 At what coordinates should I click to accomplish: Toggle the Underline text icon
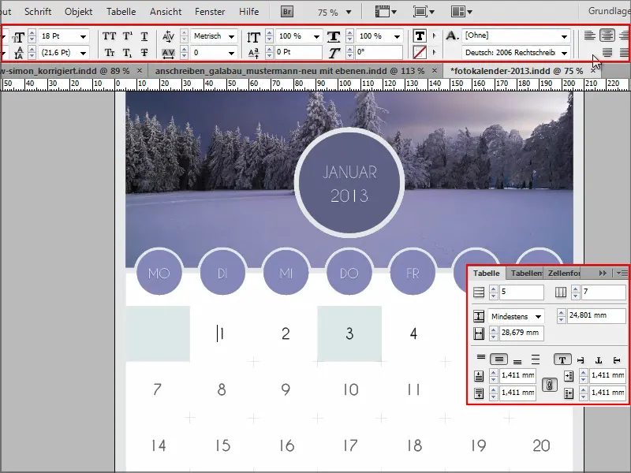pos(144,36)
